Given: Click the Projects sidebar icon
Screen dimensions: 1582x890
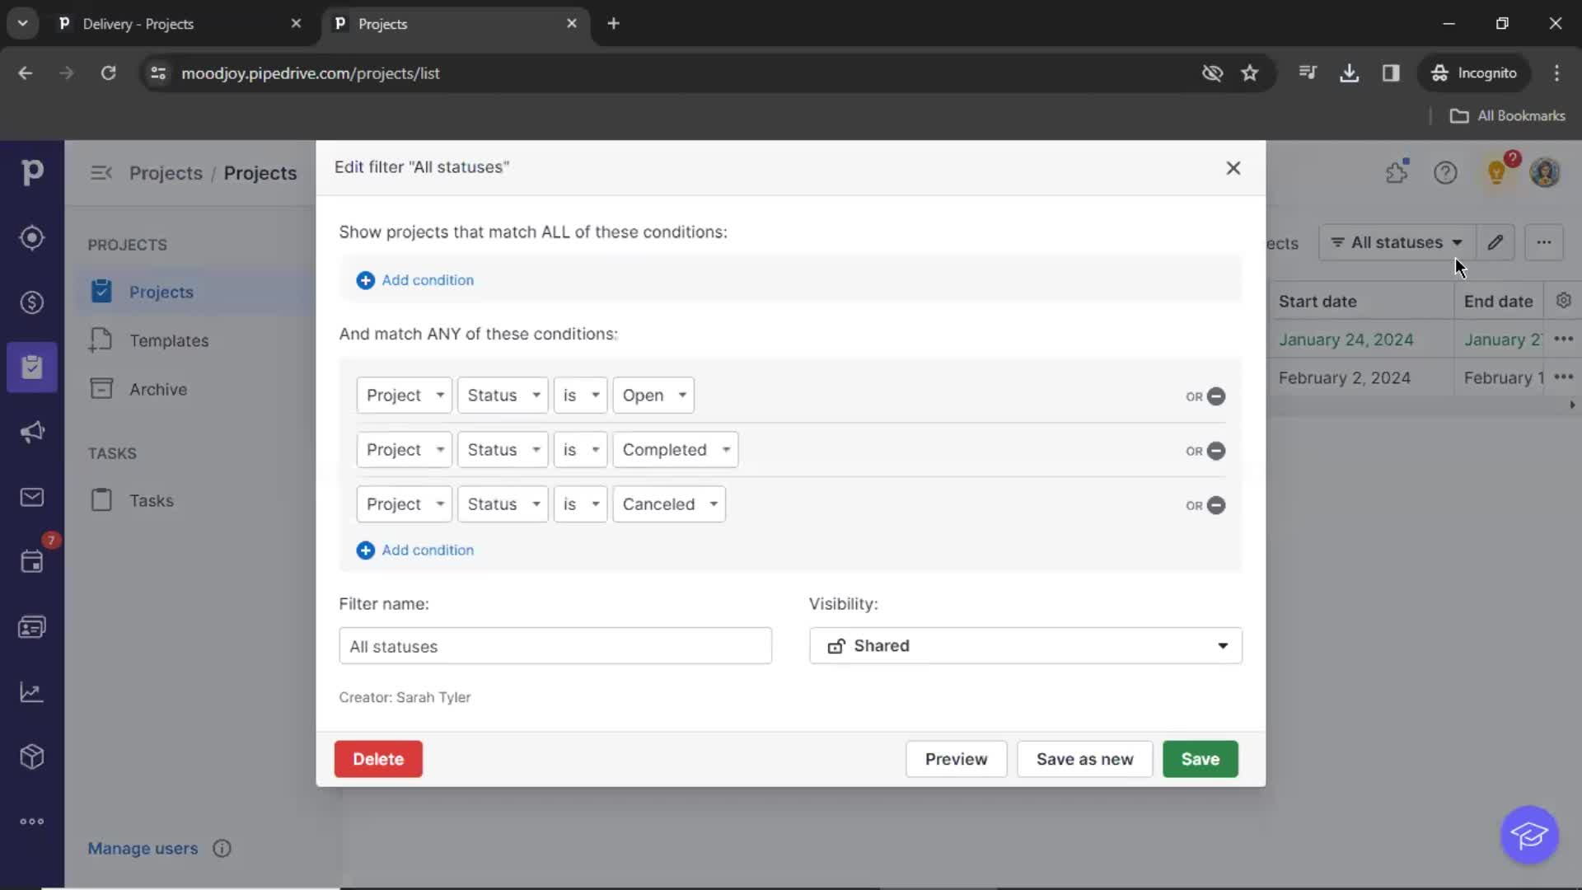Looking at the screenshot, I should (x=31, y=368).
